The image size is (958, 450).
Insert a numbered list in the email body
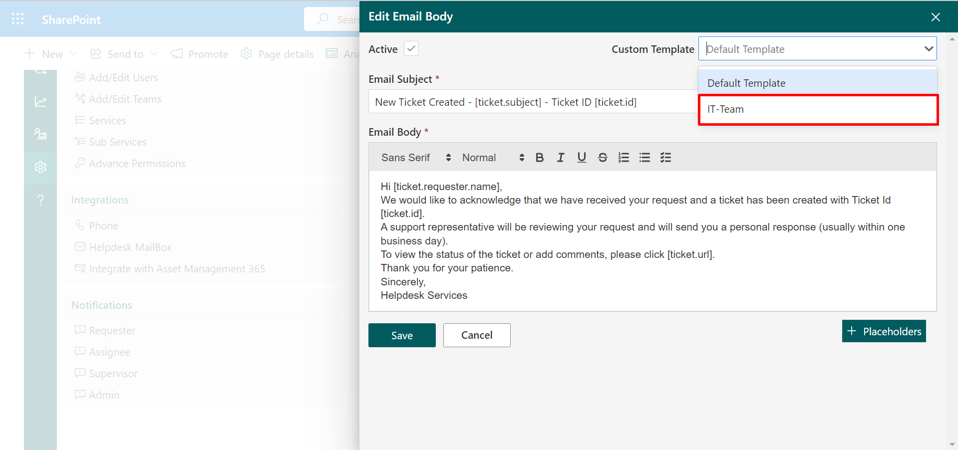tap(624, 158)
